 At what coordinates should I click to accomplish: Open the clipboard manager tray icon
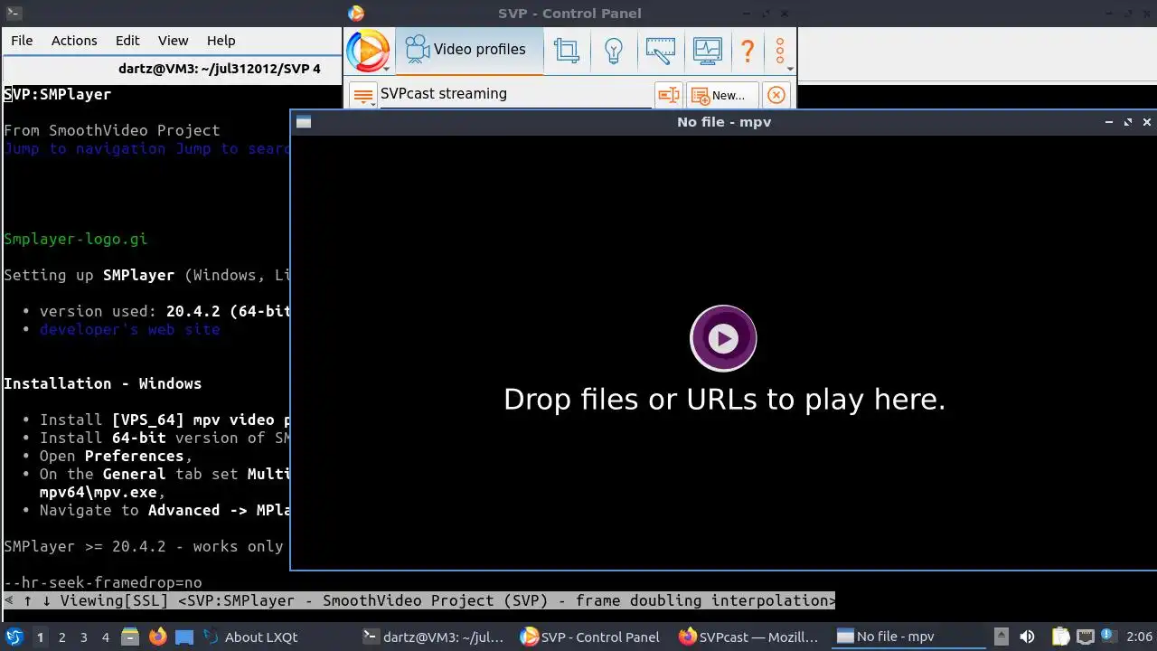tap(1060, 637)
